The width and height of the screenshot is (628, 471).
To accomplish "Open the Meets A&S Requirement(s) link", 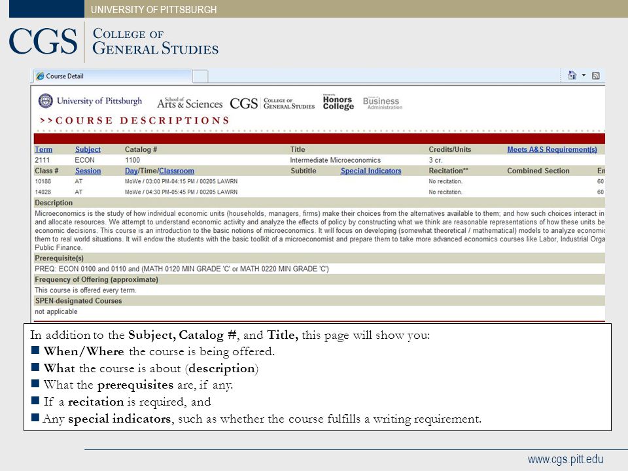I will (x=552, y=149).
